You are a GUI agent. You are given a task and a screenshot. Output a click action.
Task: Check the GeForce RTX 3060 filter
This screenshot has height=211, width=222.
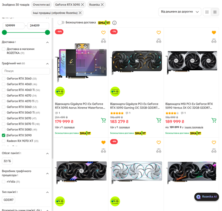tap(3, 79)
